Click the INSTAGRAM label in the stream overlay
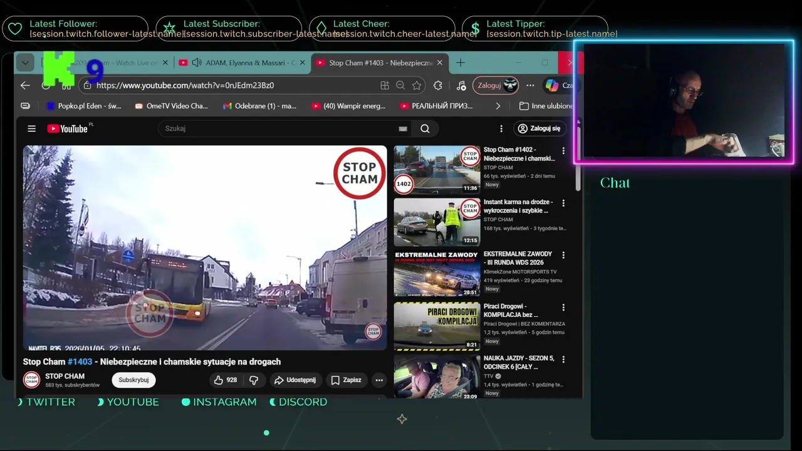This screenshot has width=802, height=451. tap(225, 402)
